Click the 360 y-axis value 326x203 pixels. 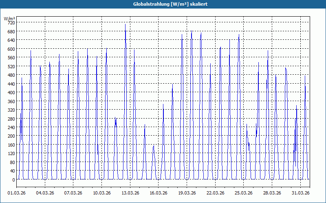pos(11,101)
